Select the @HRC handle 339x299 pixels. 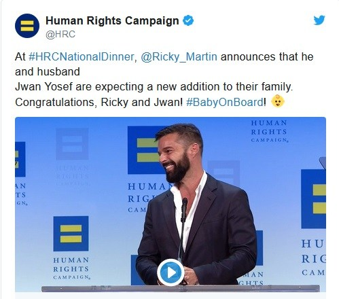[x=60, y=35]
